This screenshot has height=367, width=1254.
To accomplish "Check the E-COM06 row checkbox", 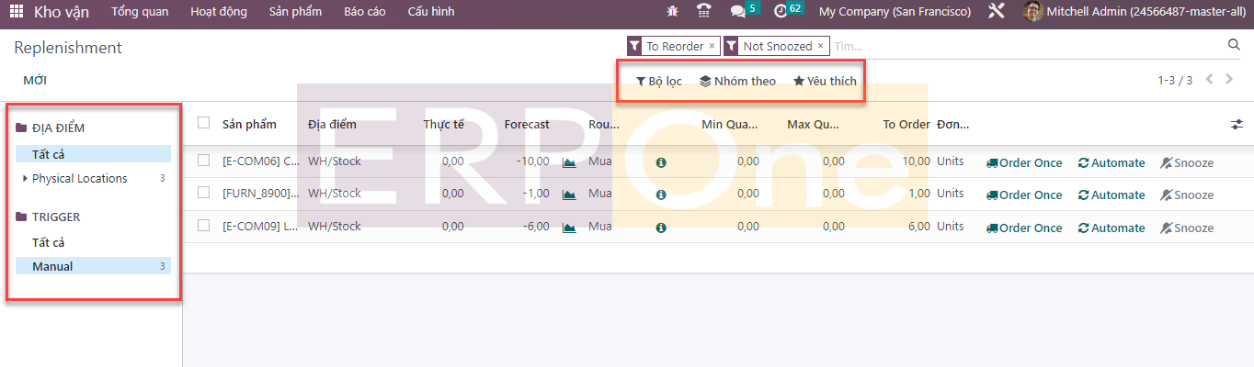I will 203,161.
